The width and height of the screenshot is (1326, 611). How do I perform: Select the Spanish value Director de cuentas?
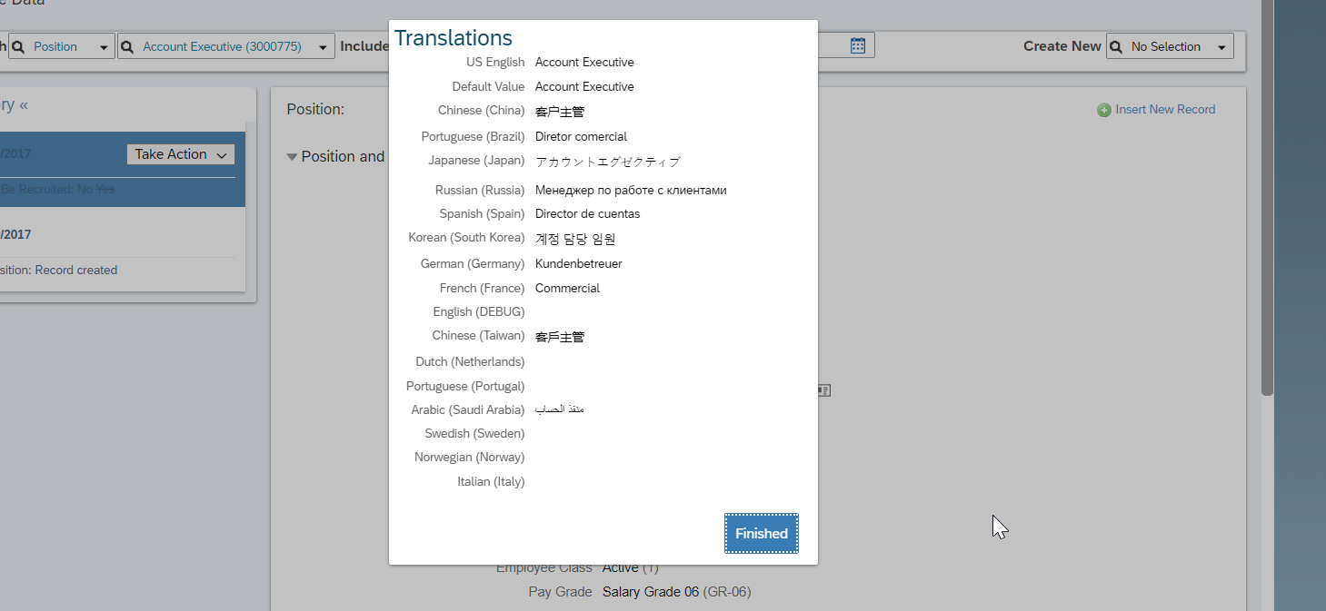[x=587, y=214]
